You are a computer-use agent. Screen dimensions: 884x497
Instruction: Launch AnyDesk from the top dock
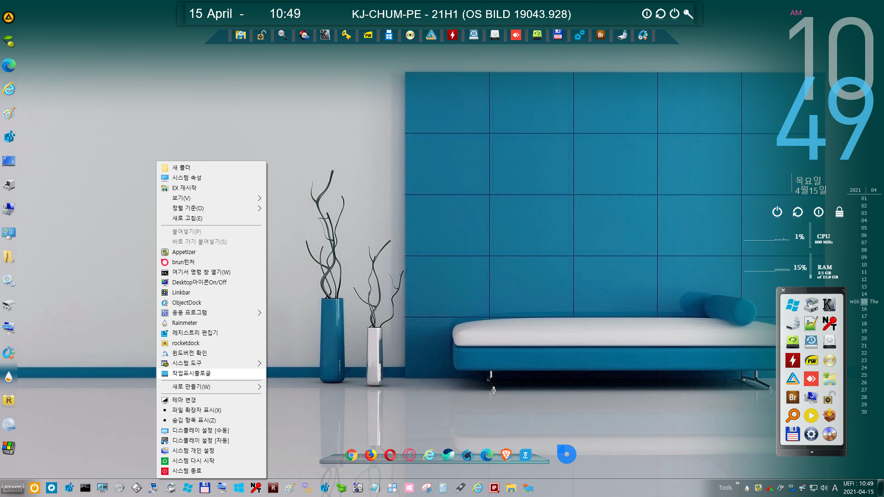[x=516, y=35]
